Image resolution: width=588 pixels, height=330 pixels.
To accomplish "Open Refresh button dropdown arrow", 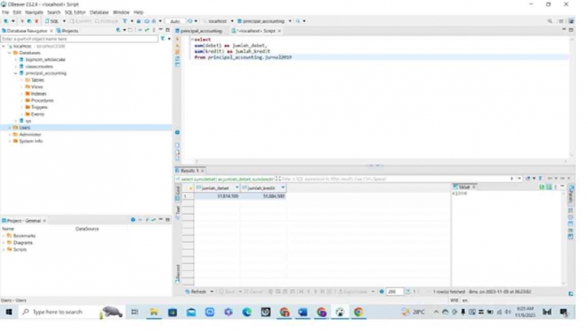I will 212,292.
